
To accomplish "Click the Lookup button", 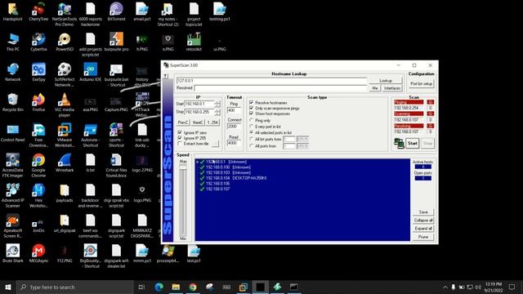I will 386,81.
